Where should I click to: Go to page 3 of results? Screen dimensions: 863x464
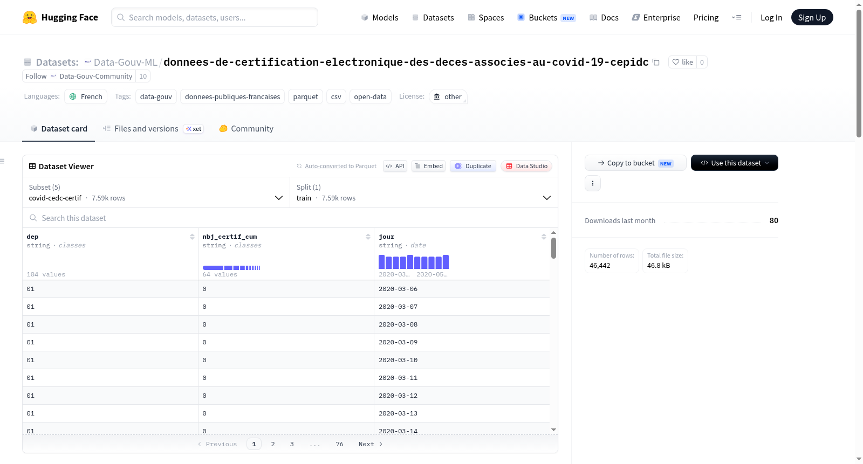click(292, 444)
